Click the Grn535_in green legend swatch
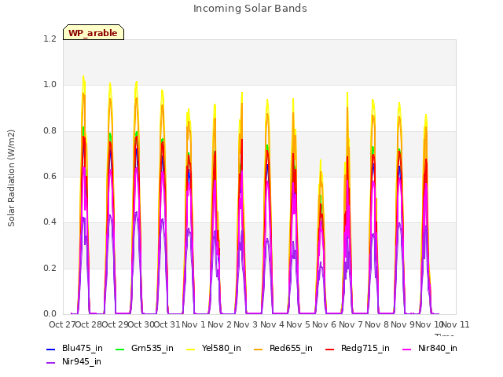The image size is (503, 377). pyautogui.click(x=119, y=349)
